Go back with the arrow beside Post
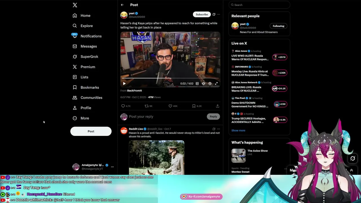This screenshot has width=361, height=203. 122,5
